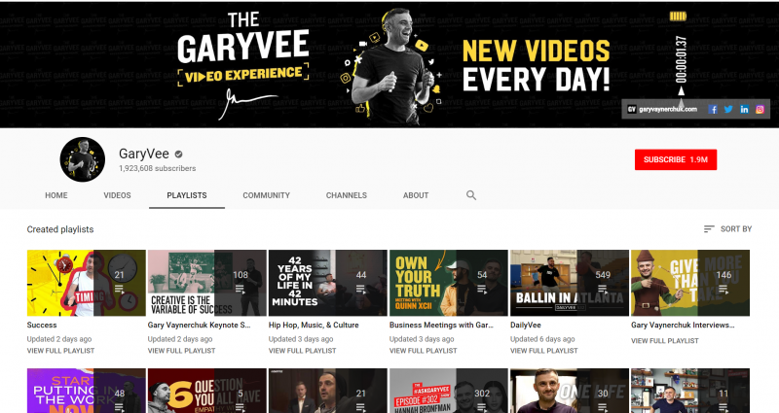Open the One Life playlist thumbnail

click(570, 391)
